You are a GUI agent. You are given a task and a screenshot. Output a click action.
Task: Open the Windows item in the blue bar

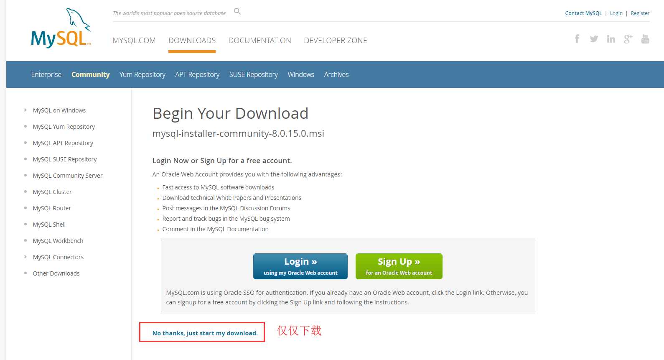point(301,74)
